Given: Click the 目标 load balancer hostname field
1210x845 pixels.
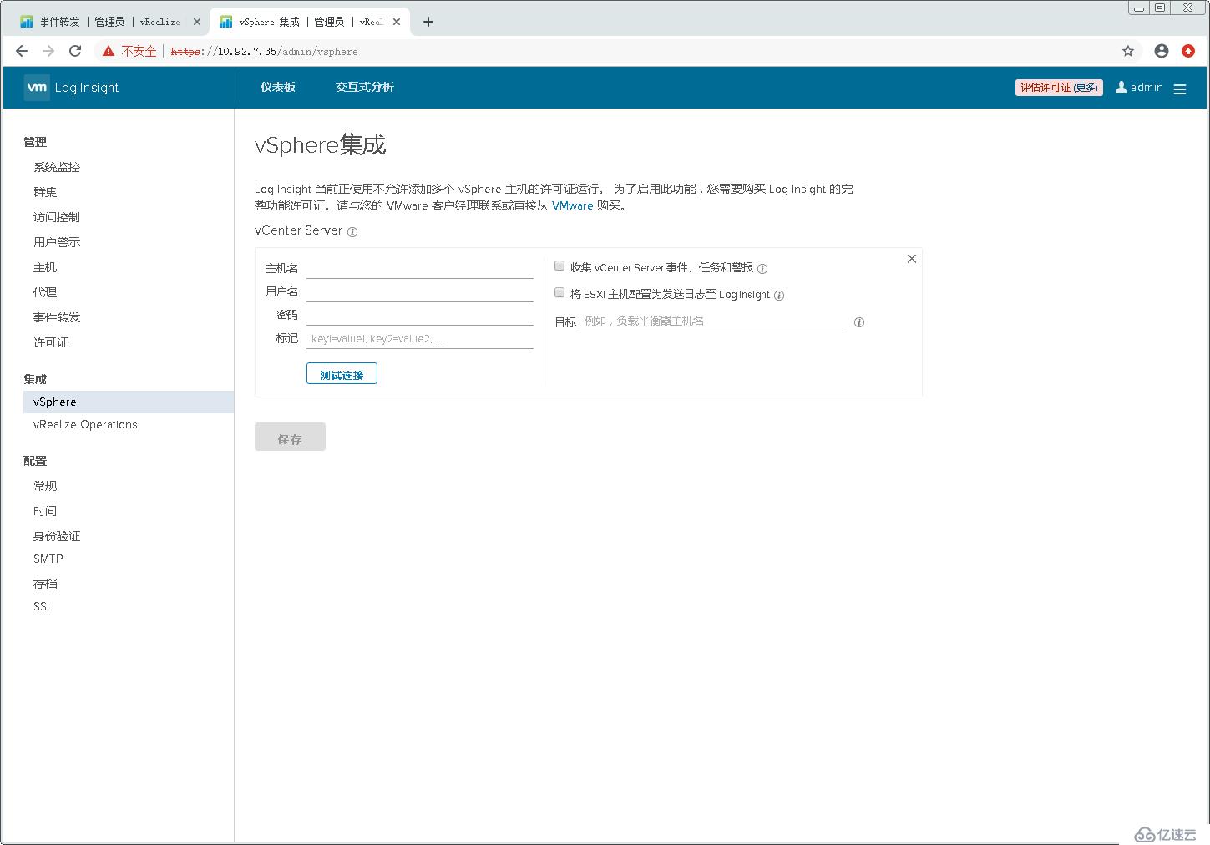Looking at the screenshot, I should (x=713, y=321).
